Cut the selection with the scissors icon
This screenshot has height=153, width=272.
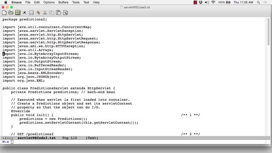(45, 13)
